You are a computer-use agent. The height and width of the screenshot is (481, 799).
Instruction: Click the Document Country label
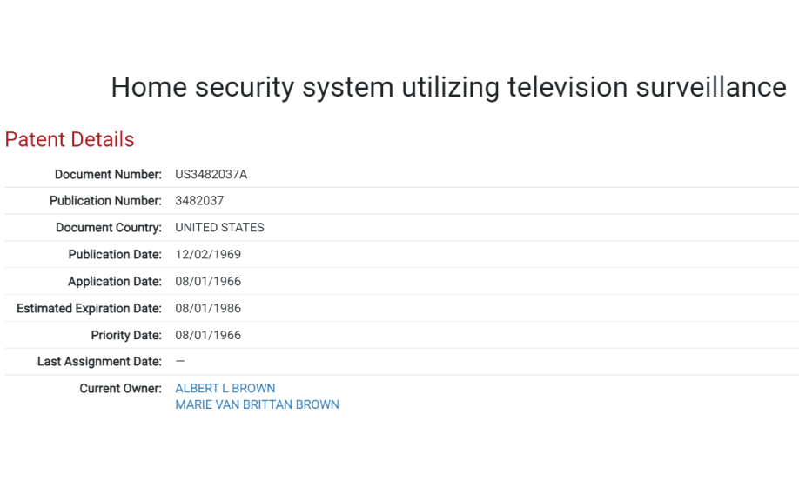coord(109,228)
